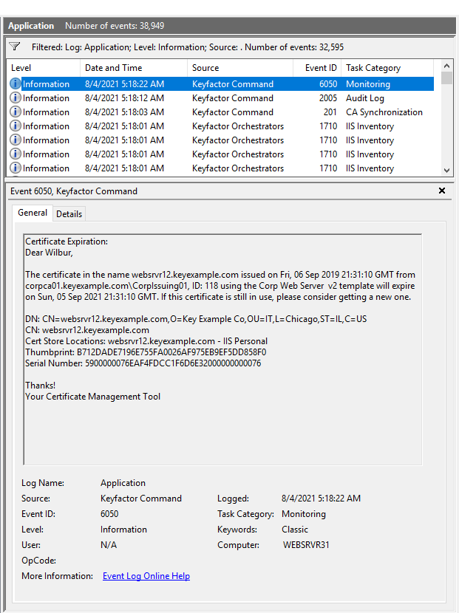Viewport: 459px width, 613px height.
Task: Sort list by Event ID column
Action: (x=321, y=68)
